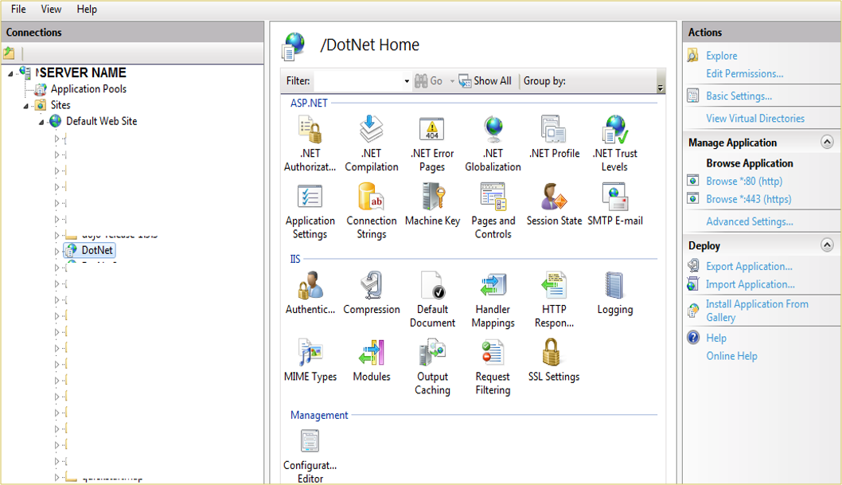The height and width of the screenshot is (485, 842).
Task: Collapse the Manage Application section
Action: coord(827,142)
